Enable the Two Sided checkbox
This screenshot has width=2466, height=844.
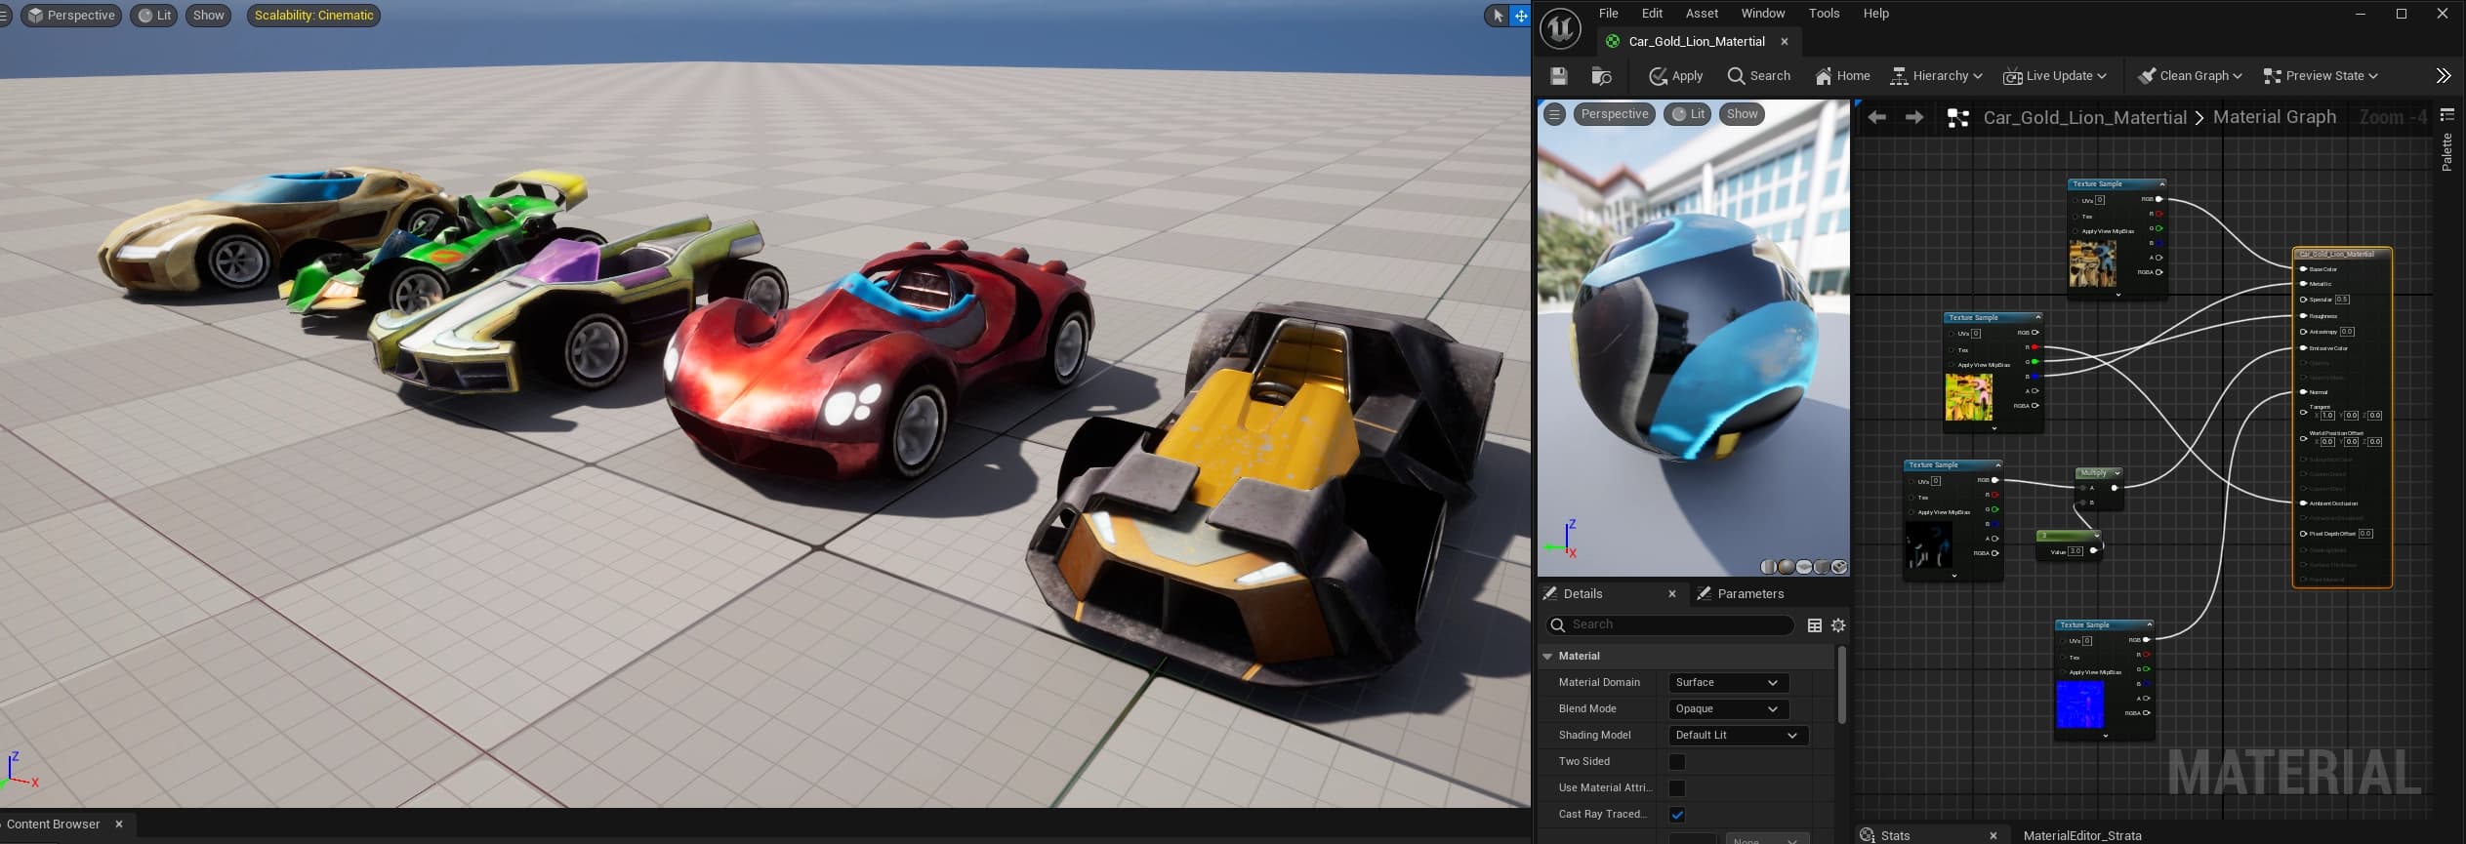click(x=1677, y=762)
